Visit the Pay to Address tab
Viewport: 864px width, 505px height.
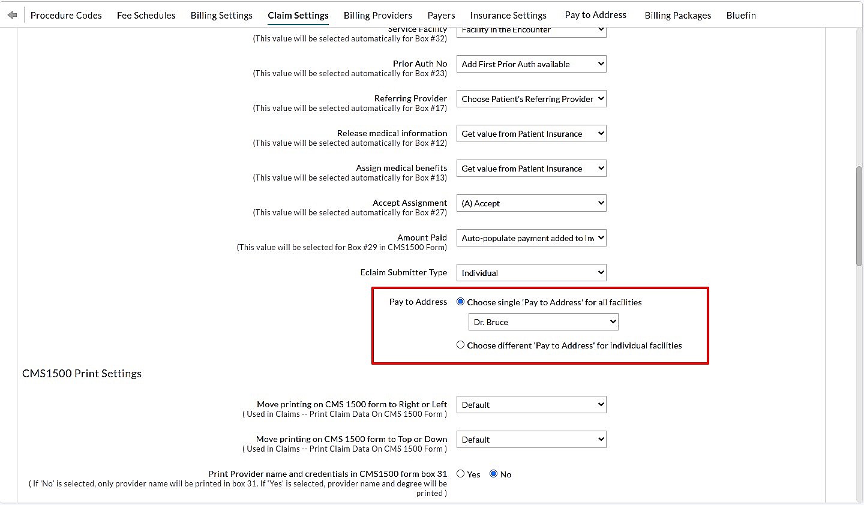tap(595, 16)
